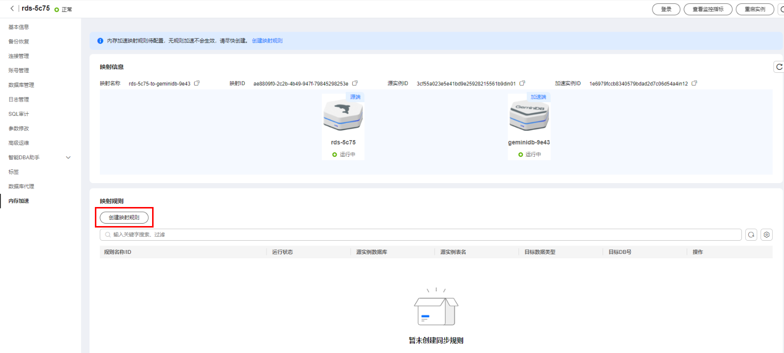Screen dimensions: 784x353
Task: Click the rds-5c75 label under source image
Action: click(x=343, y=143)
